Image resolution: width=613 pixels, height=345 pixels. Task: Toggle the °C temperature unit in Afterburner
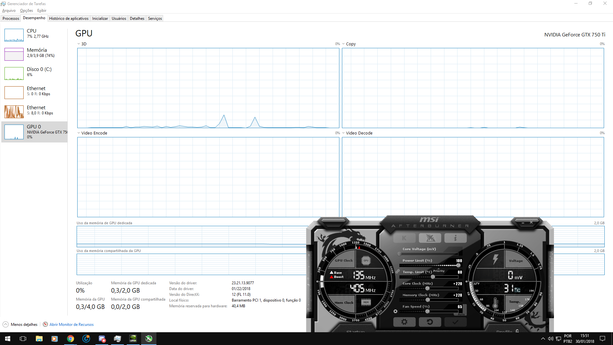point(517,290)
